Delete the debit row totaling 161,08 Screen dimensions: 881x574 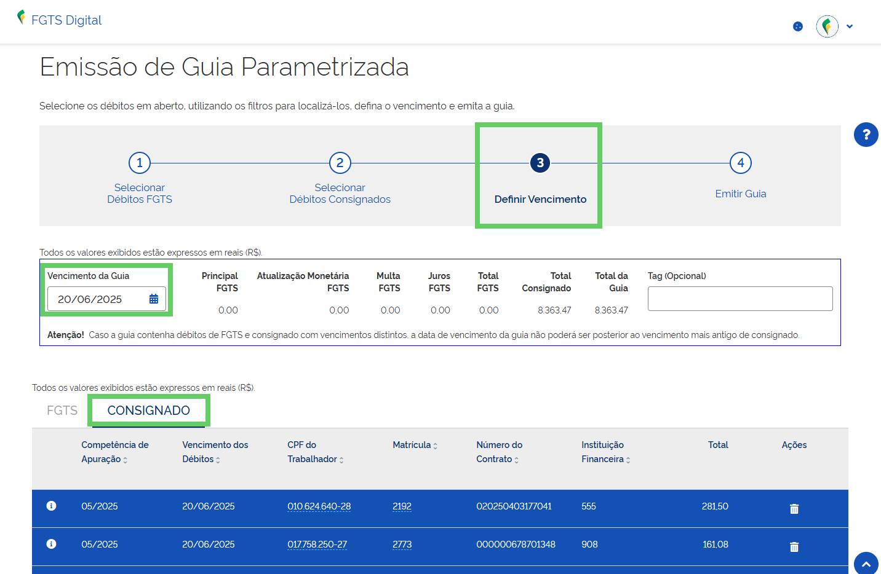tap(794, 546)
